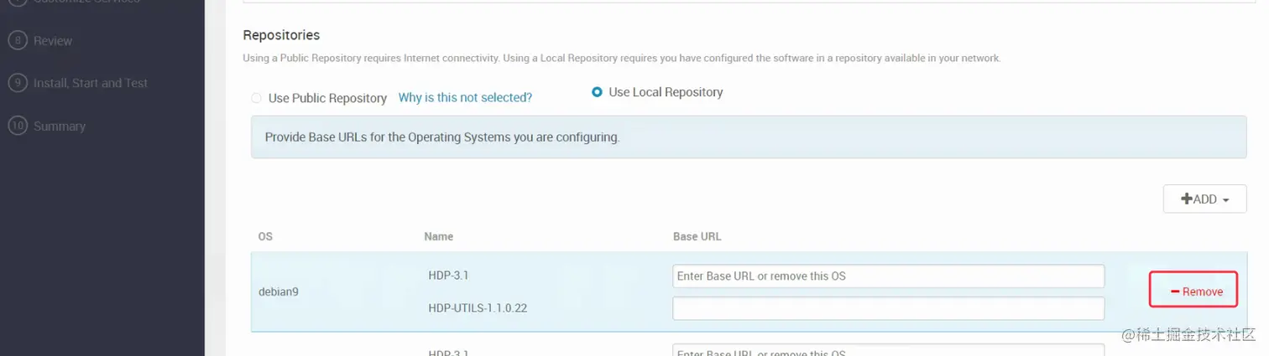
Task: Select the Use Public Repository radio button
Action: (257, 98)
